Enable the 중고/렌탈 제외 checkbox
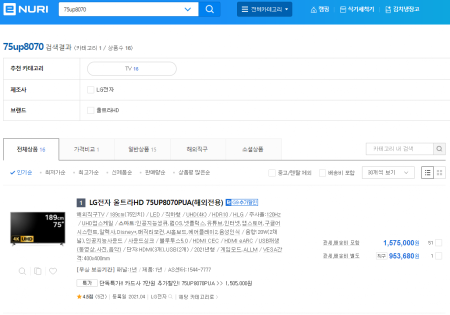 tap(272, 172)
